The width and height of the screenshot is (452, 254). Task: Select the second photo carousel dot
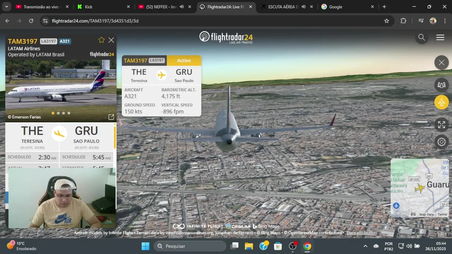[58, 113]
